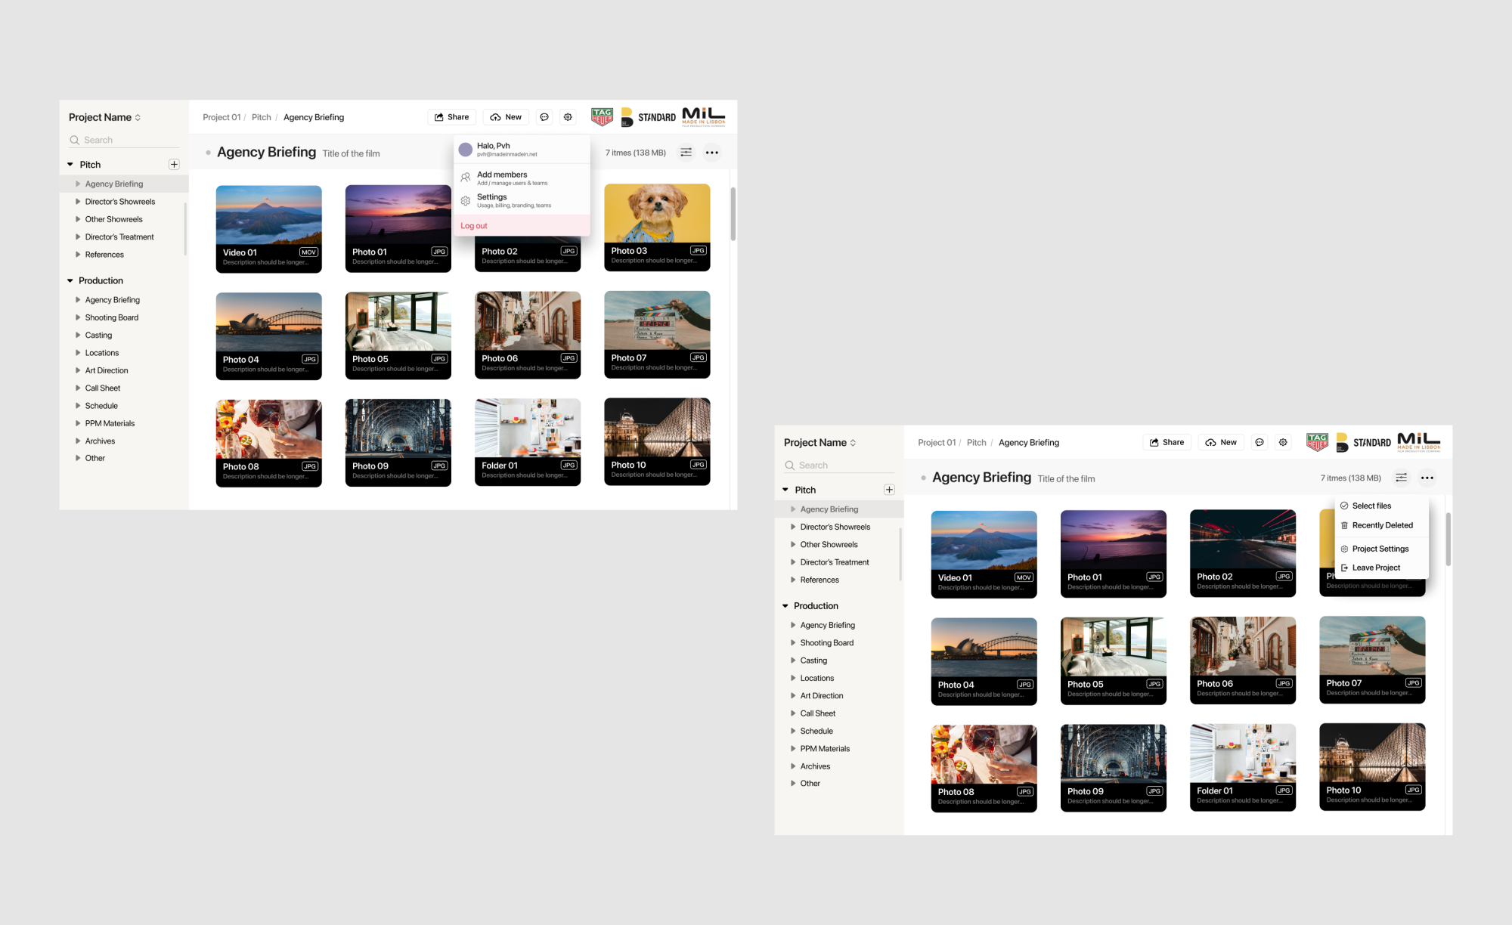
Task: Open comments icon in the upper-left window
Action: 544,117
